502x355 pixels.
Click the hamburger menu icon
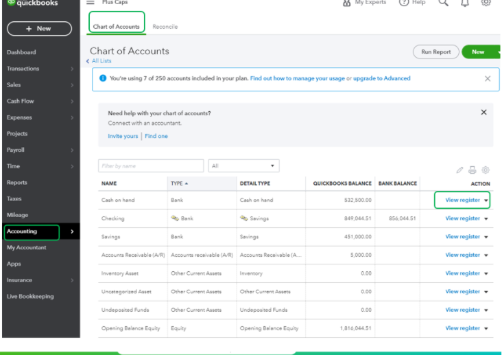pyautogui.click(x=91, y=2)
